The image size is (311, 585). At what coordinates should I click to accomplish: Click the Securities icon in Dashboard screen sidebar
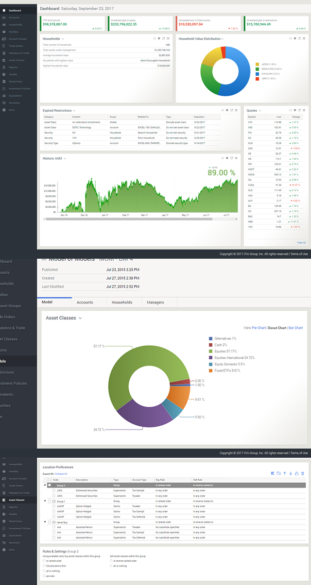[x=4, y=103]
